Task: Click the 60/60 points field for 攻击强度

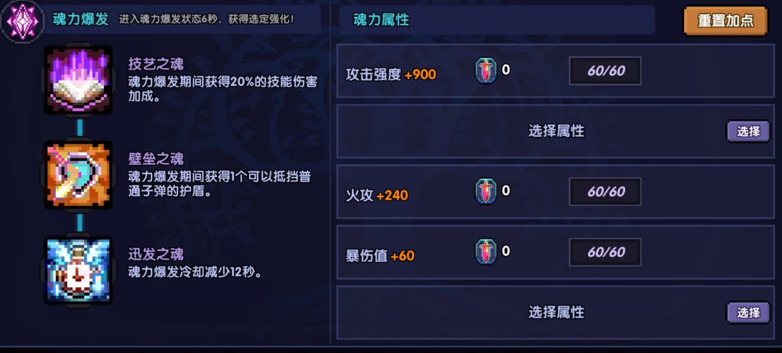Action: point(605,71)
